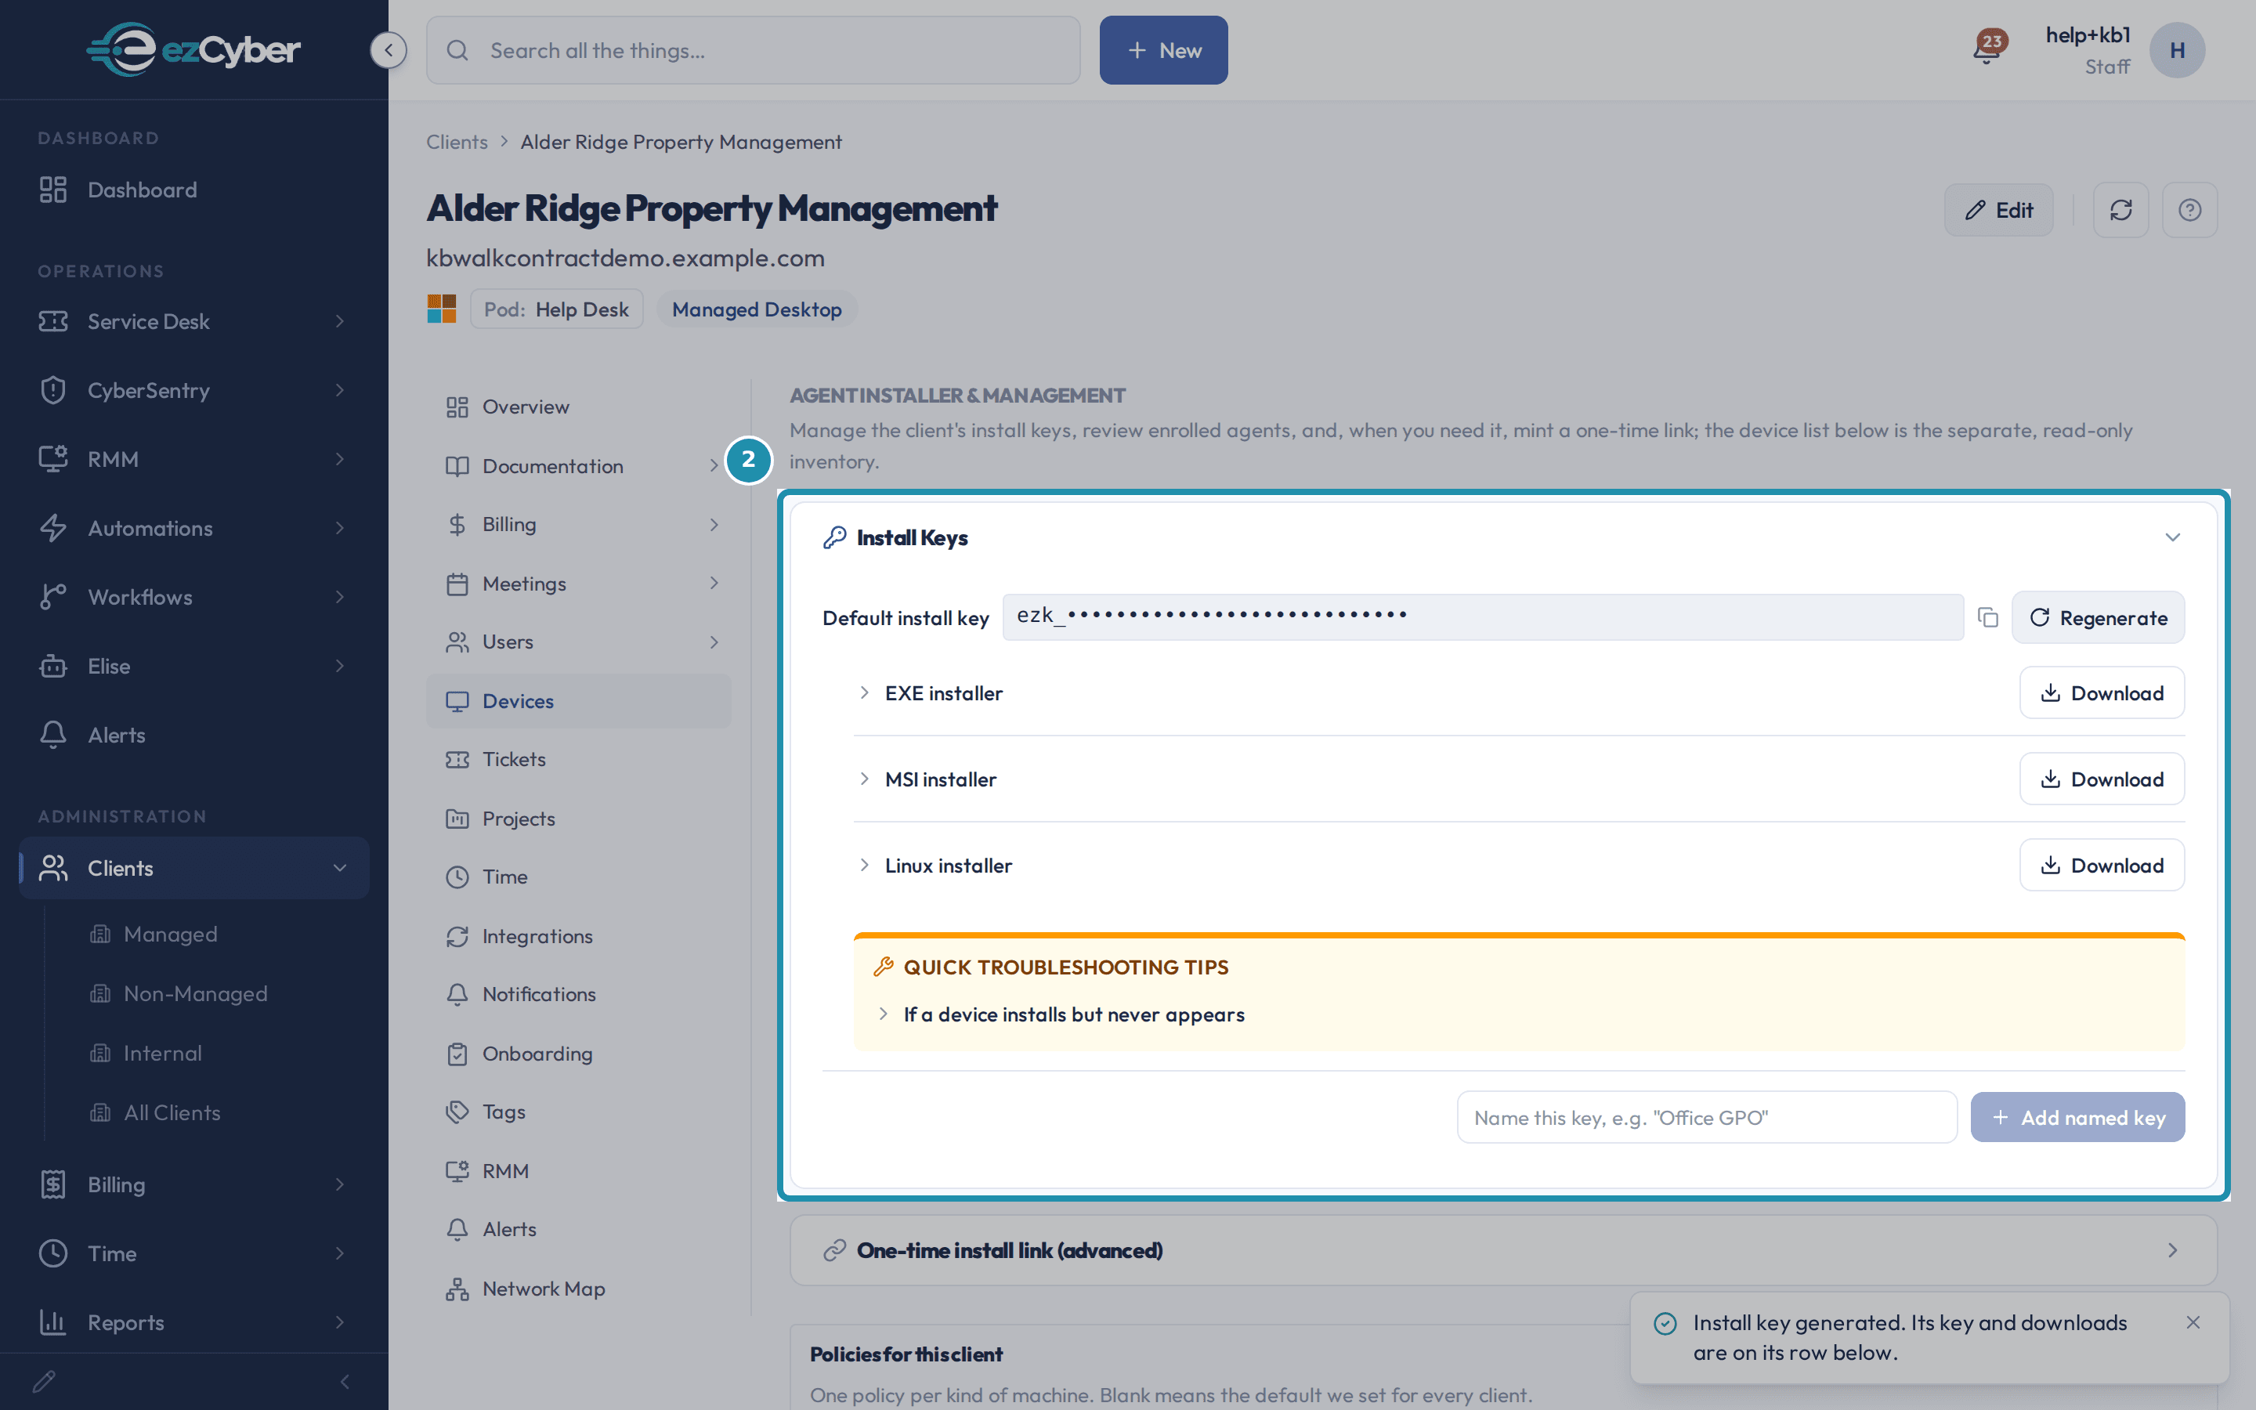Open the client Alerts tab

[x=579, y=1229]
